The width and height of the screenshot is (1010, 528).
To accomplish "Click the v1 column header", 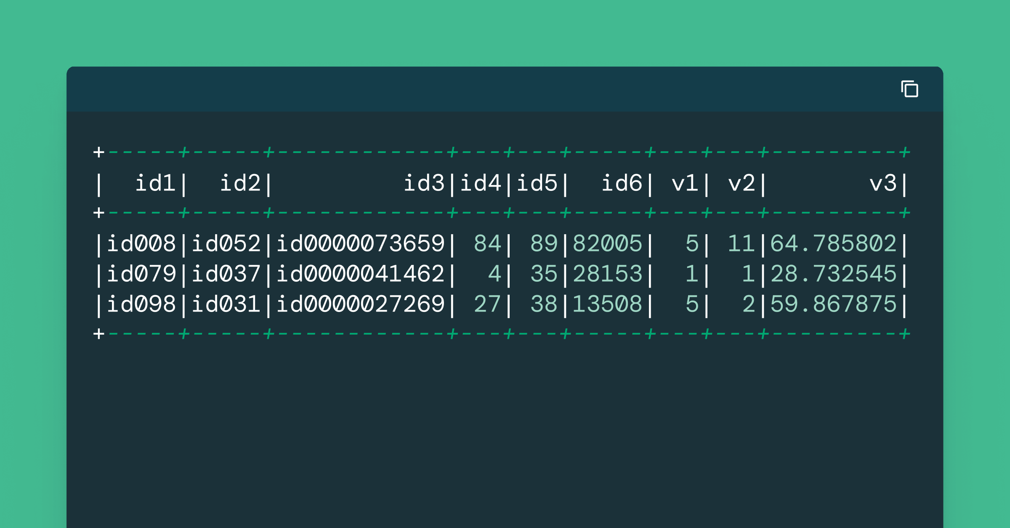I will (685, 184).
